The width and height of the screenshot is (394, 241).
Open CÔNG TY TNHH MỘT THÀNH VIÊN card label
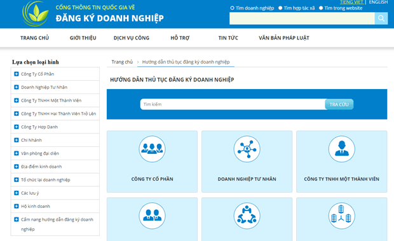point(341,179)
